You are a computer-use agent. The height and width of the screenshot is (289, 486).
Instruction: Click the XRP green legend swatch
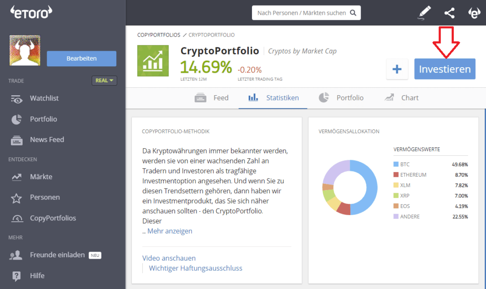pos(396,196)
